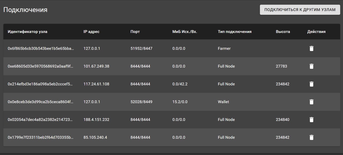Image resolution: width=343 pixels, height=155 pixels.
Task: Click IP address 117.24.61.108
Action: pos(96,84)
